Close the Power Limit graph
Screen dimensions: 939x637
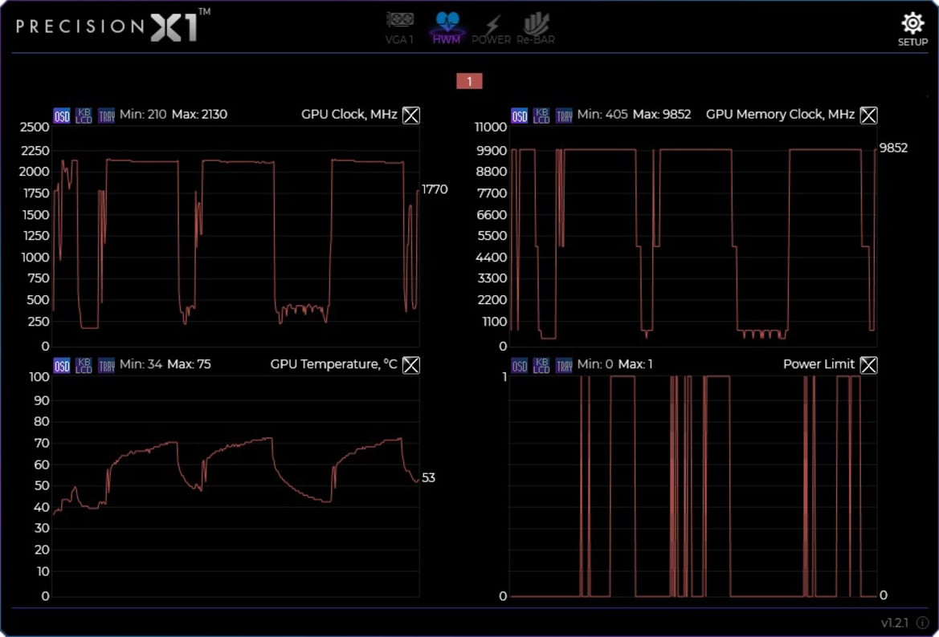[868, 365]
